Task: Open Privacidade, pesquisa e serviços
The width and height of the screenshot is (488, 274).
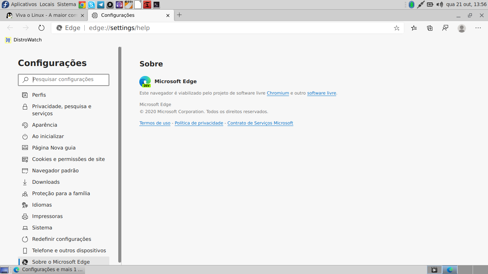Action: [x=64, y=110]
